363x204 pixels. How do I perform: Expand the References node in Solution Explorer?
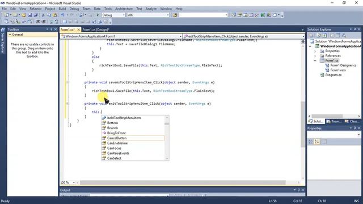click(315, 56)
